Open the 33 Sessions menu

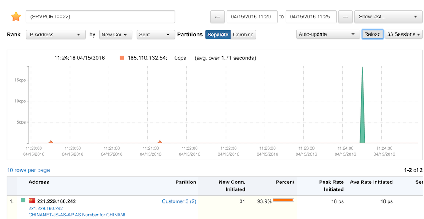(x=403, y=34)
